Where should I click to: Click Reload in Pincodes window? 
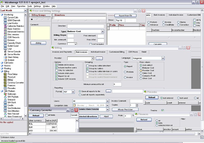click(x=152, y=97)
